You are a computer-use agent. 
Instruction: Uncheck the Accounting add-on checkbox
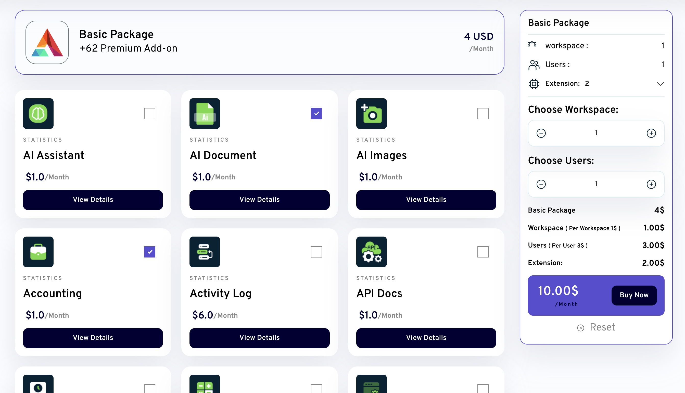[149, 252]
